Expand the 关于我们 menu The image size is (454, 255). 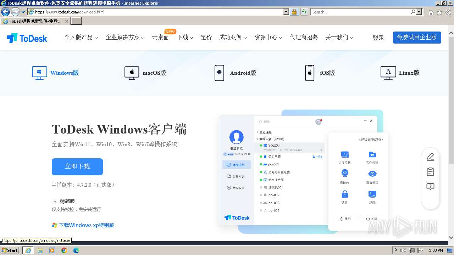tap(339, 37)
